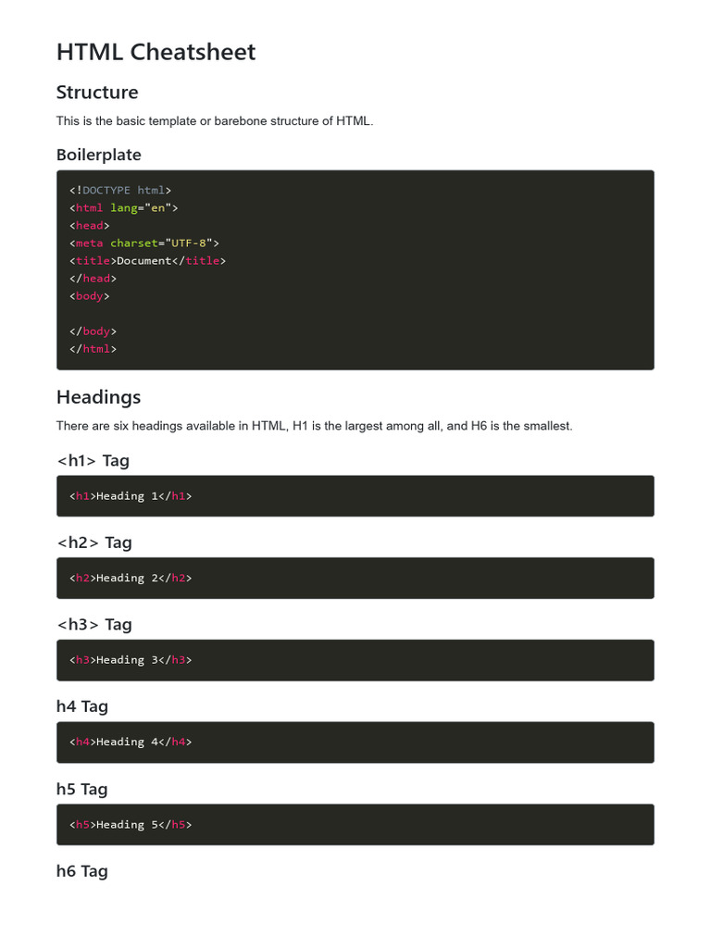711x948 pixels.
Task: Click the DOCTYPE html code line
Action: point(120,190)
